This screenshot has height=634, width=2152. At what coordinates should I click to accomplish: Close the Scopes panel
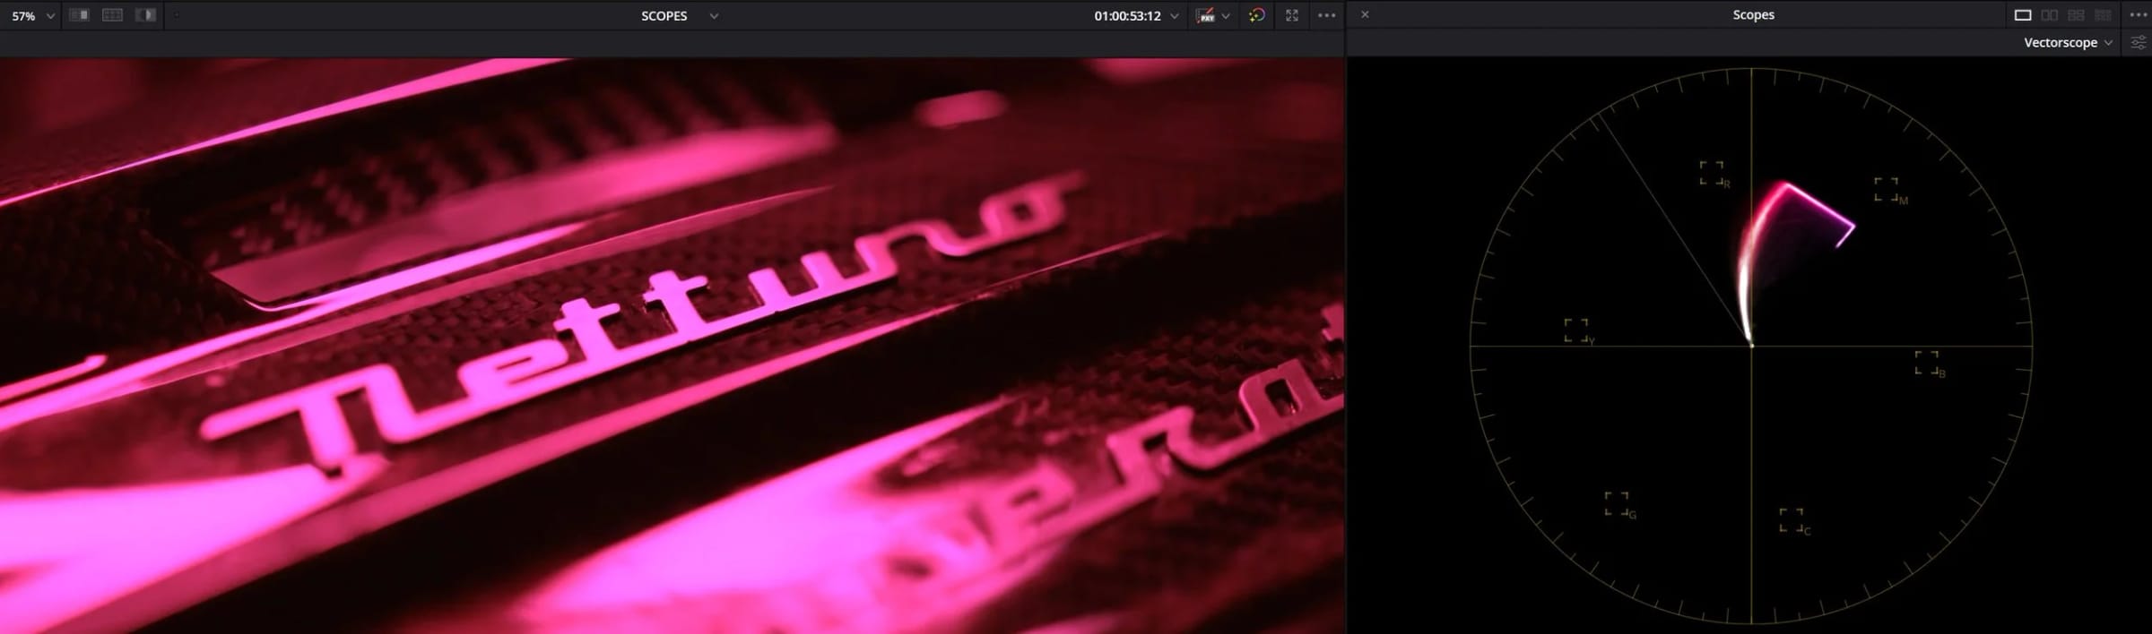click(1365, 14)
